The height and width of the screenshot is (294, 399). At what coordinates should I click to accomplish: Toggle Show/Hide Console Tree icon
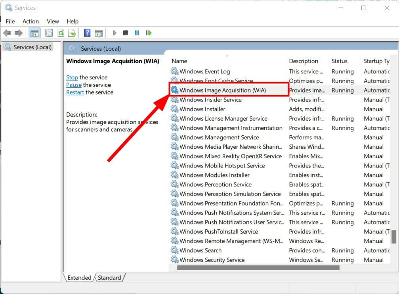34,33
